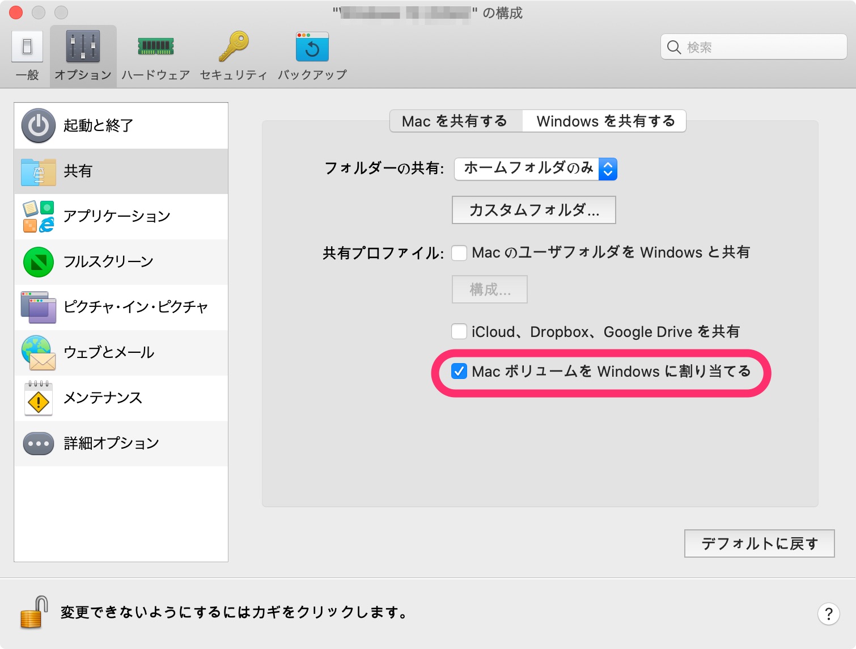Screen dimensions: 856x649
Task: Open help with the question mark button
Action: click(x=828, y=613)
